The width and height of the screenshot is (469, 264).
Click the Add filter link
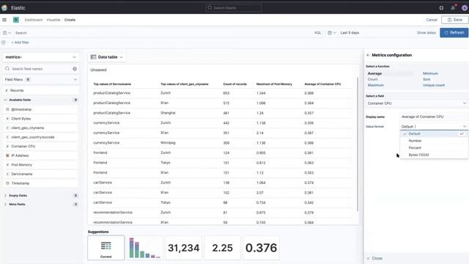point(20,43)
